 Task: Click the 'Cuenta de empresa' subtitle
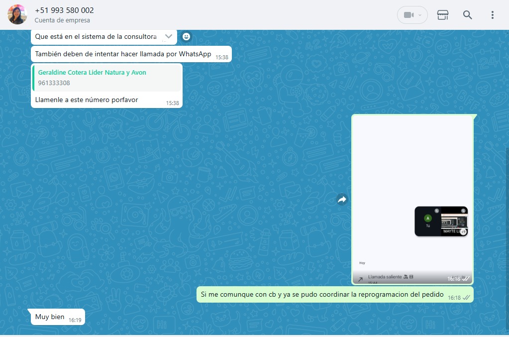(62, 20)
